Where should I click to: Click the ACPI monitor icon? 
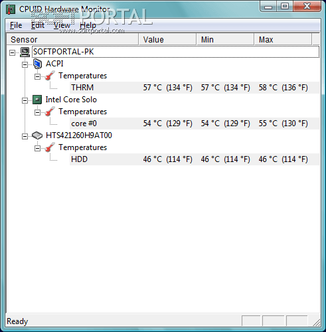[x=37, y=64]
